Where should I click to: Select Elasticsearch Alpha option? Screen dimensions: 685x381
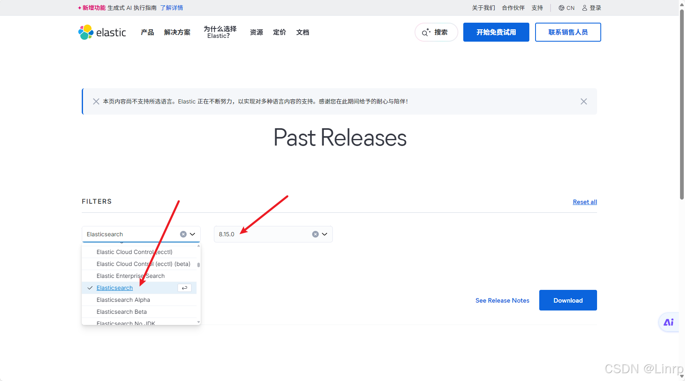click(139, 300)
